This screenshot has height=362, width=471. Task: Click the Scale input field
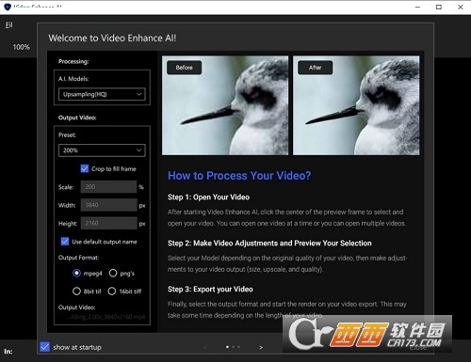(x=108, y=187)
